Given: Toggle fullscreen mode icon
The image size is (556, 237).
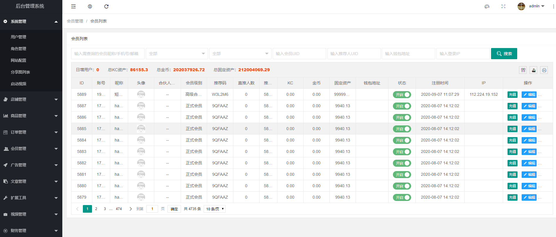Looking at the screenshot, I should click(x=503, y=6).
